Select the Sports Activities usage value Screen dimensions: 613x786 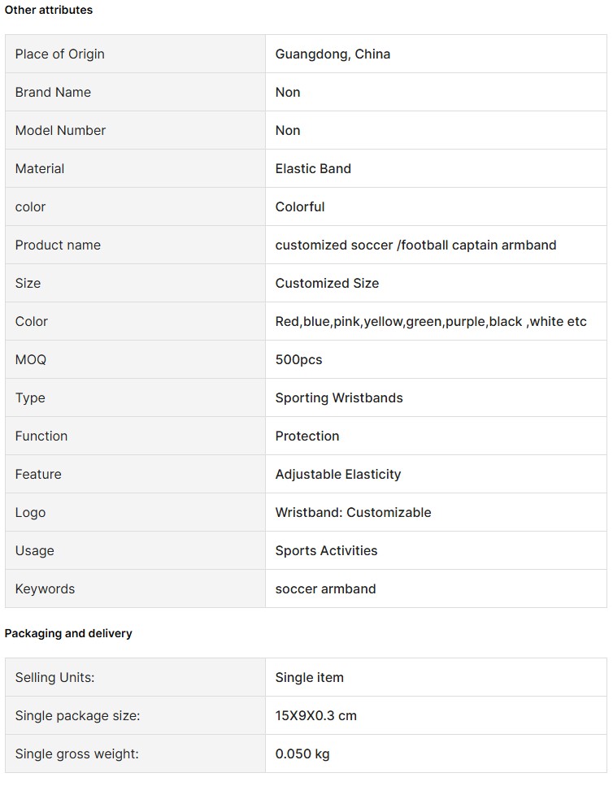[326, 550]
